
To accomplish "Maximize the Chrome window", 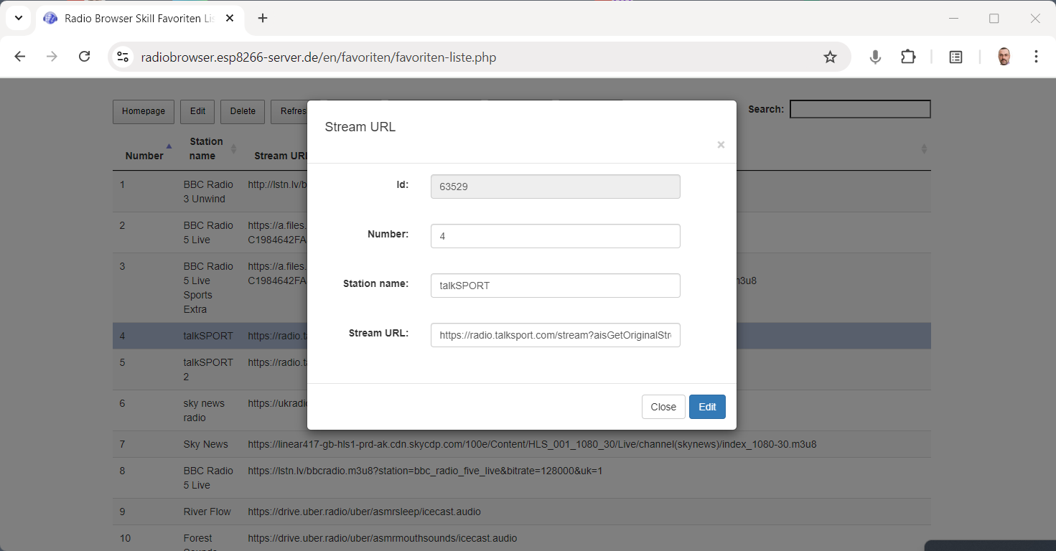I will click(994, 19).
